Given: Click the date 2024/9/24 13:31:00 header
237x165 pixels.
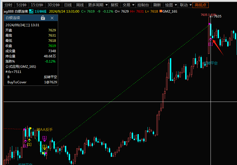Looking at the screenshot, I should [64, 11].
